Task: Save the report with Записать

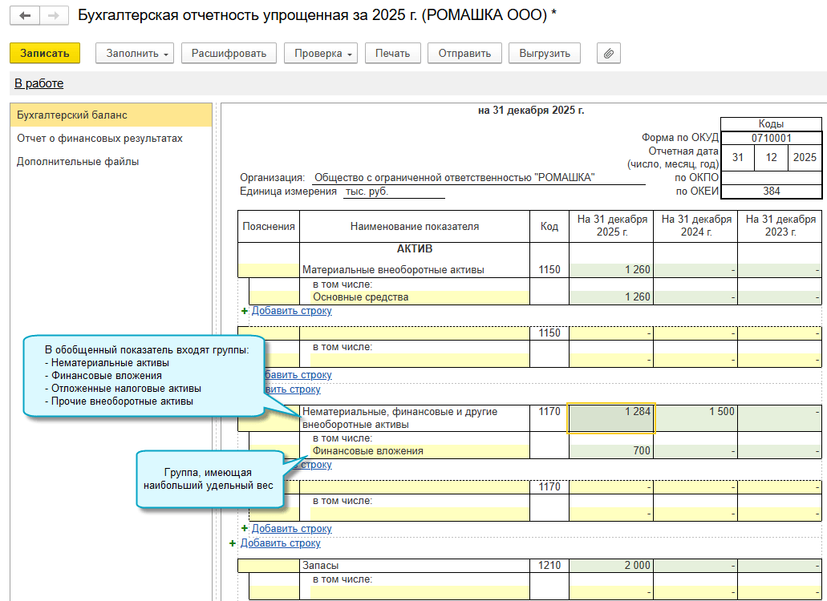Action: 45,53
